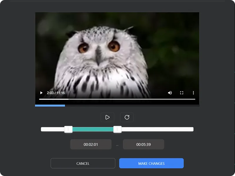Screen dimensions: 235x176
Task: Preview the trimmed clip with the play button
Action: 108,117
